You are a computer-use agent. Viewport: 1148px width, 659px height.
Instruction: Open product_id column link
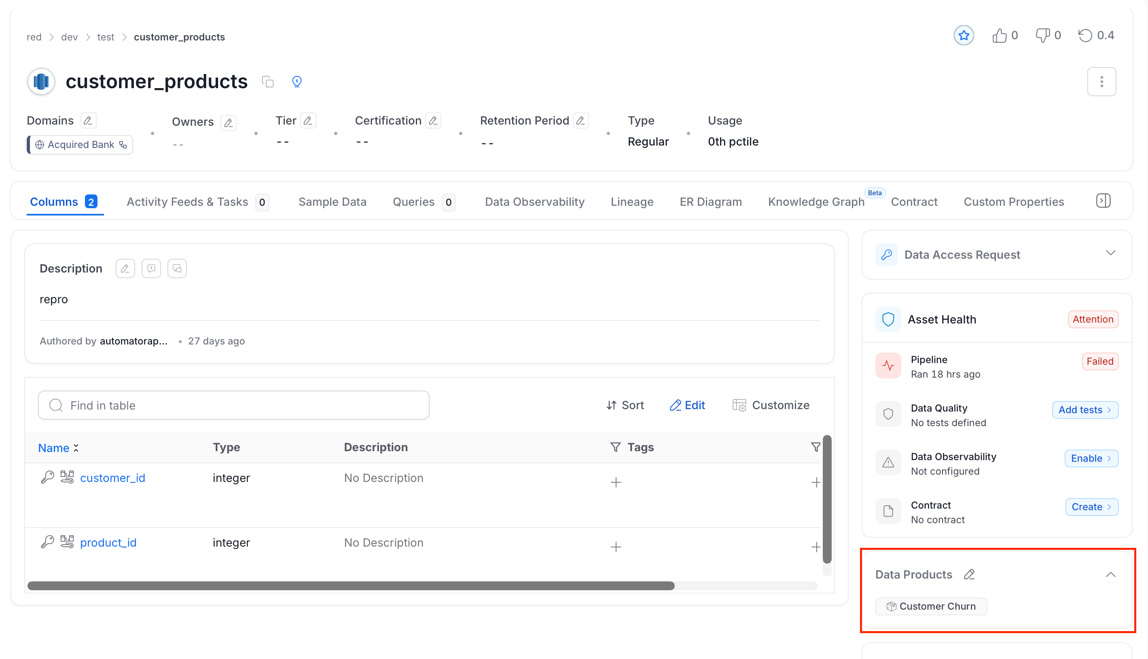tap(108, 542)
